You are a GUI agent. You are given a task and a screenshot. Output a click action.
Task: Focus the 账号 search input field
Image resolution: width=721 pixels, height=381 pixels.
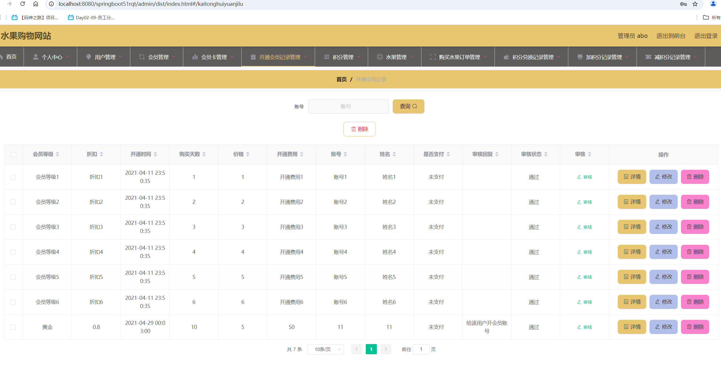coord(348,106)
